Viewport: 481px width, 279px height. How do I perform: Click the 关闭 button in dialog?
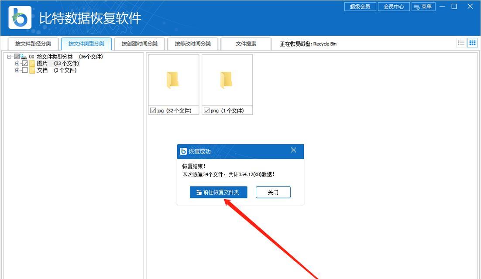pyautogui.click(x=273, y=192)
